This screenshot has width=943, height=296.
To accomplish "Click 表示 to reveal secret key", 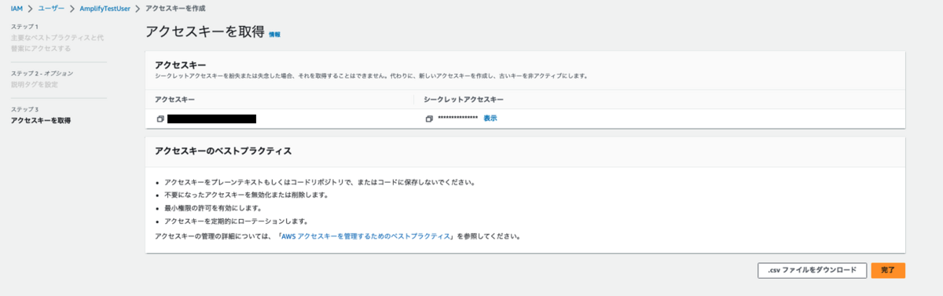I will point(490,118).
